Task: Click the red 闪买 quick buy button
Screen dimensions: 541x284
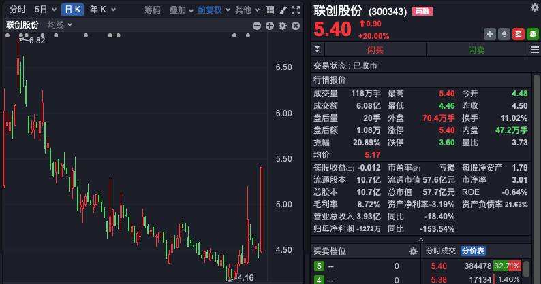Action: (x=375, y=50)
